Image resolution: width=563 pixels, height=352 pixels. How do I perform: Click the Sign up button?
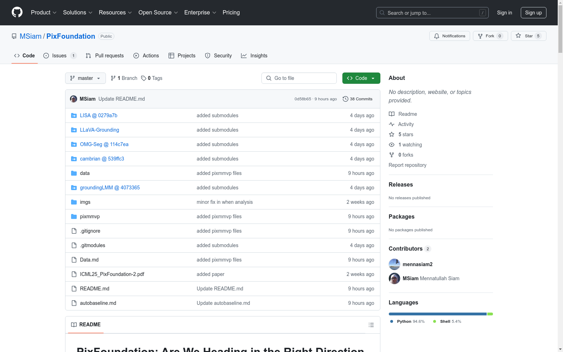(x=533, y=13)
